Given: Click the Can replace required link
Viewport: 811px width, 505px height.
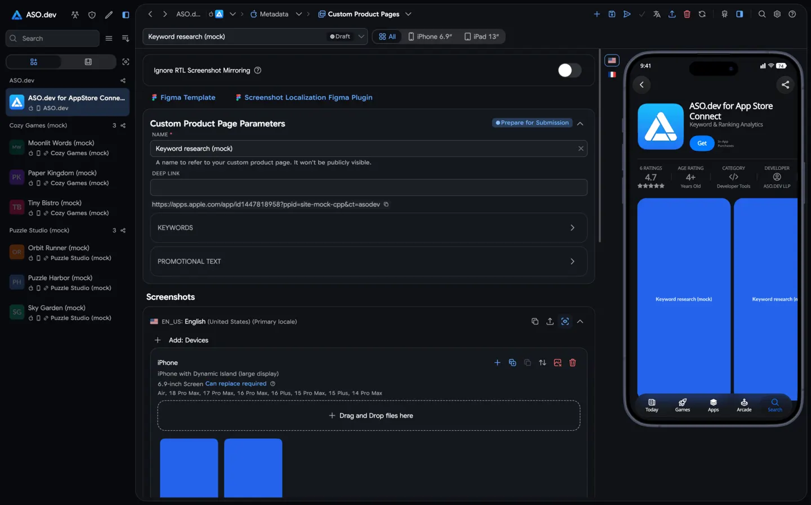Looking at the screenshot, I should click(236, 384).
